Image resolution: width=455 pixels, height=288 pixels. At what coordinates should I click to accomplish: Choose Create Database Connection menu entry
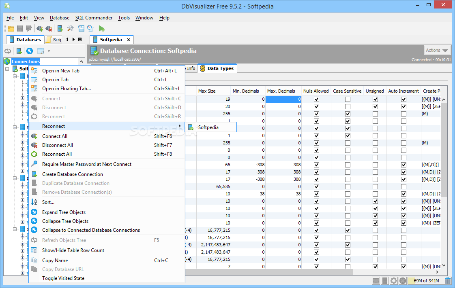(107, 174)
